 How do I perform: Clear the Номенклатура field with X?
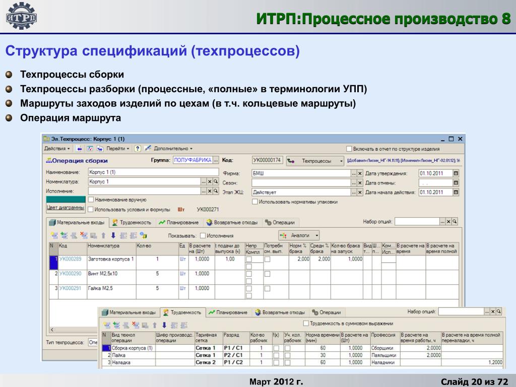tap(210, 181)
